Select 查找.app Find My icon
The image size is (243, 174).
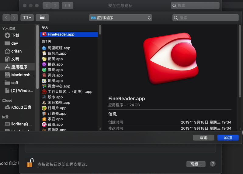[44, 70]
